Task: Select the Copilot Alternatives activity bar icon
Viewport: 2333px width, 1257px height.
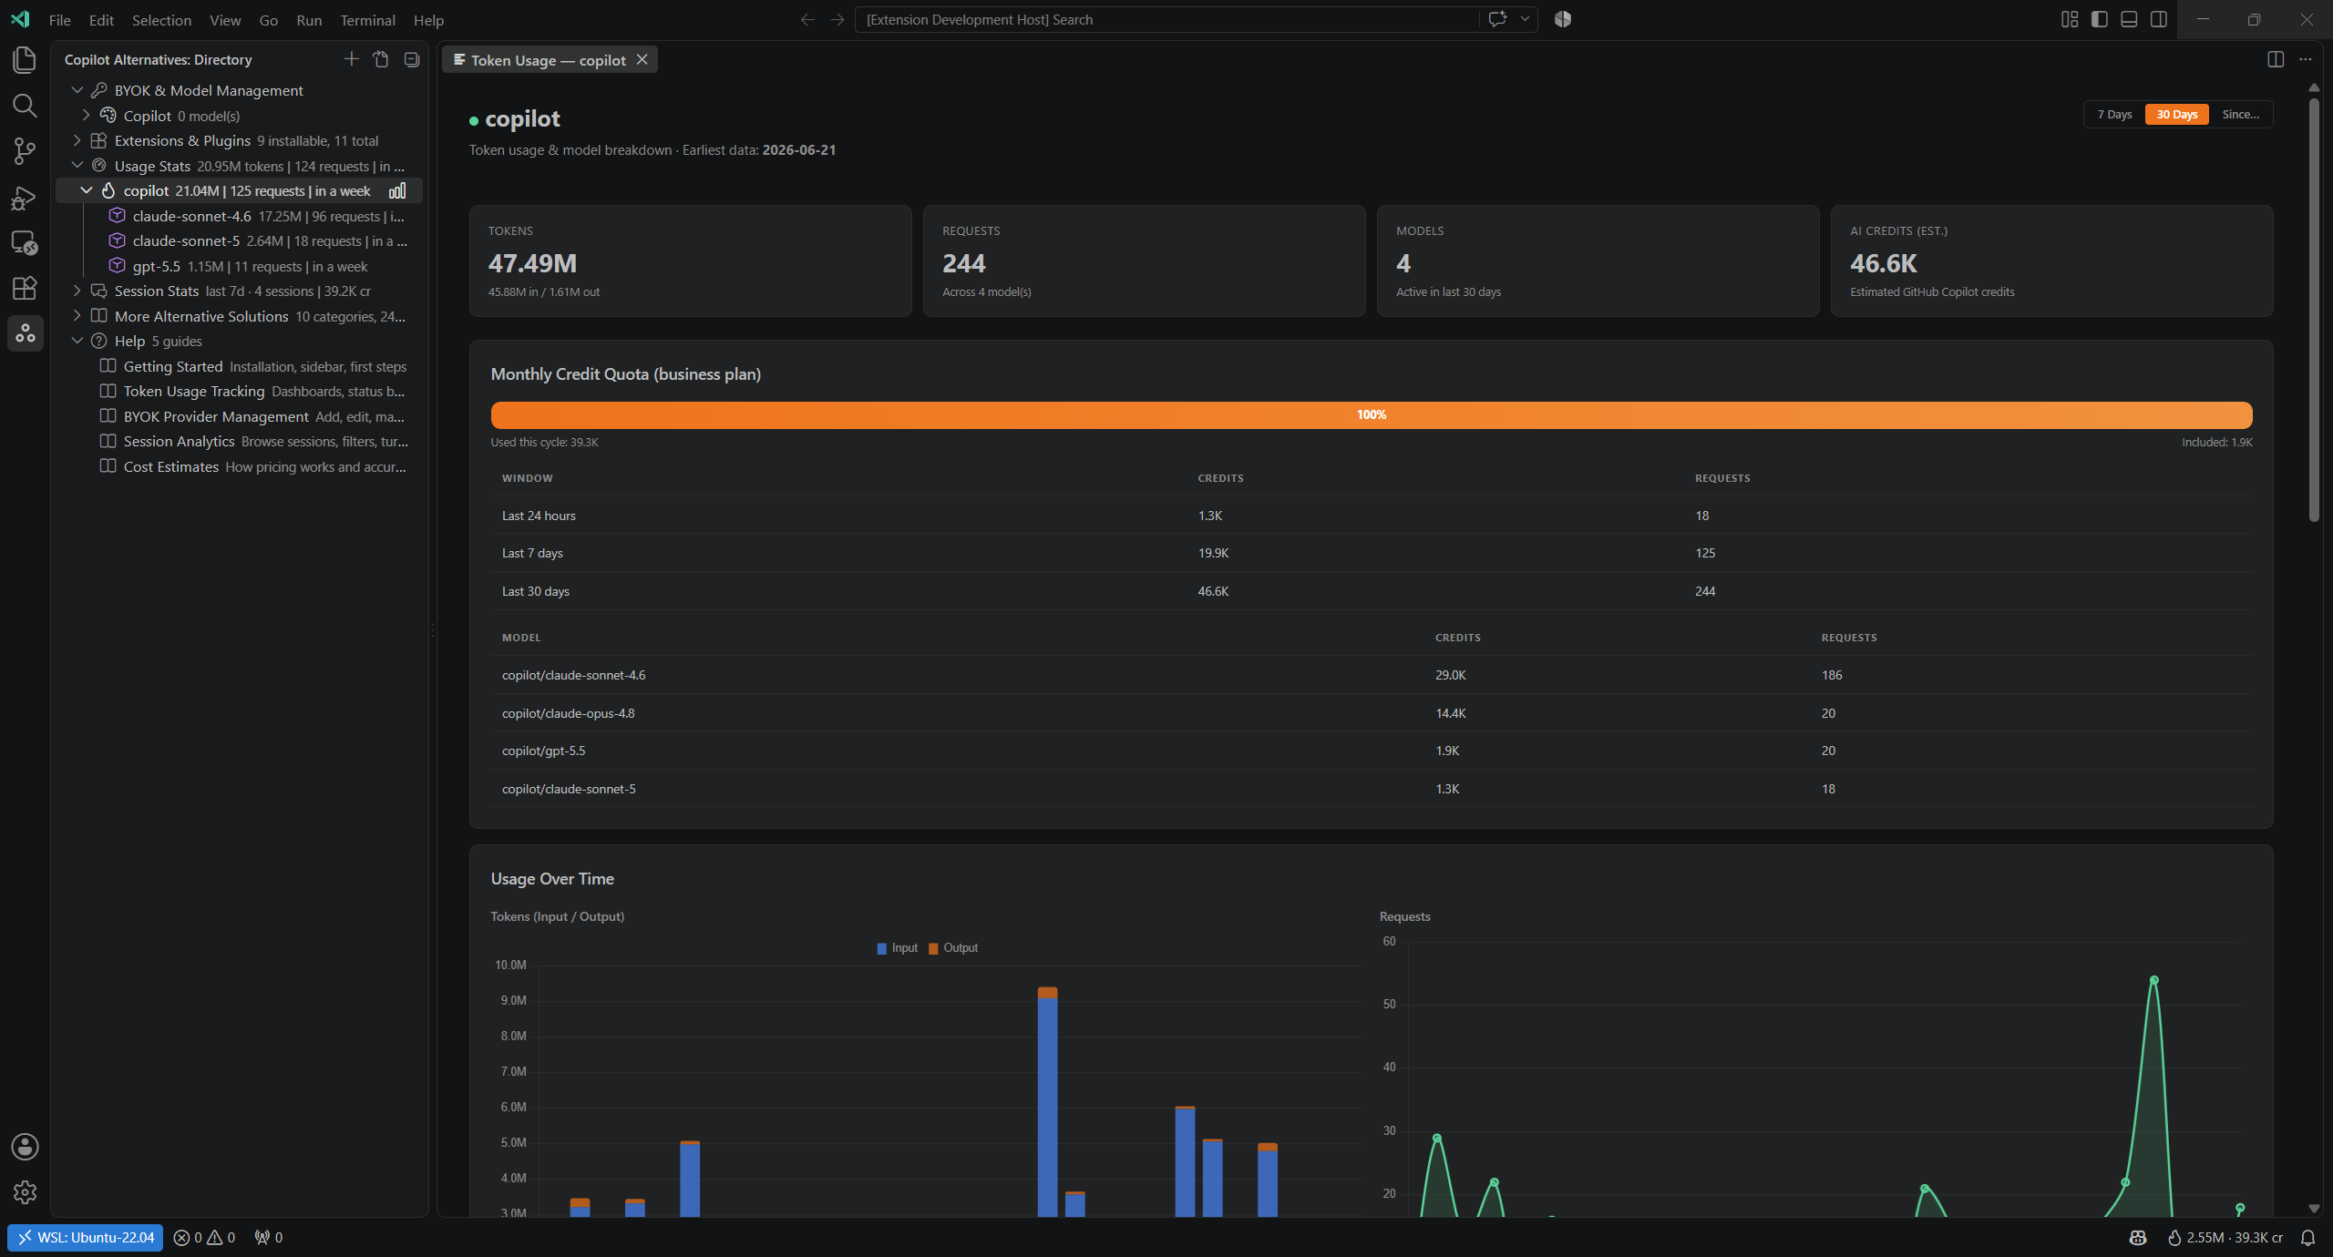Action: point(25,333)
